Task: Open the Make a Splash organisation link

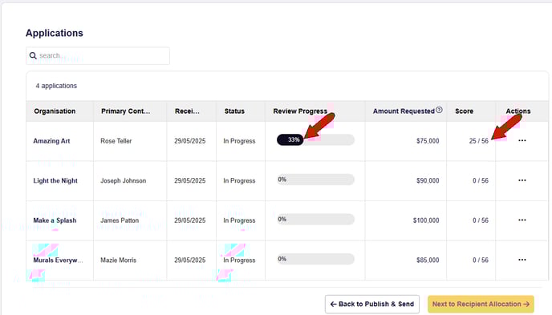Action: pos(55,220)
